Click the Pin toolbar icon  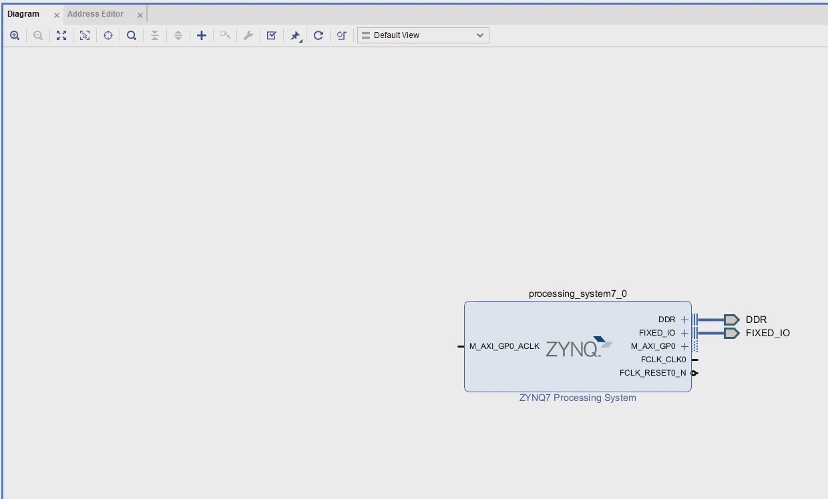(x=295, y=35)
